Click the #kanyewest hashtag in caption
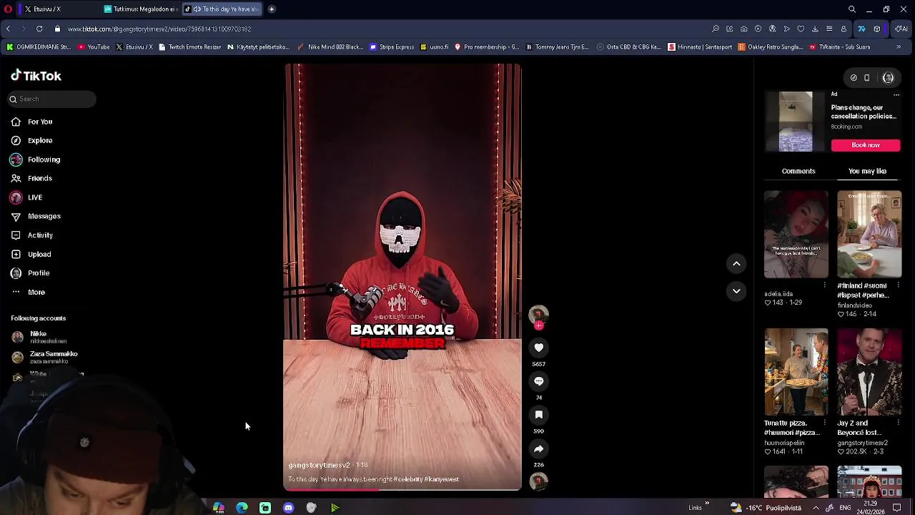915x515 pixels. pos(442,479)
